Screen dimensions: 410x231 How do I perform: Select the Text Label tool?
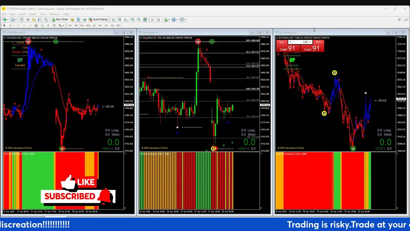pos(54,26)
